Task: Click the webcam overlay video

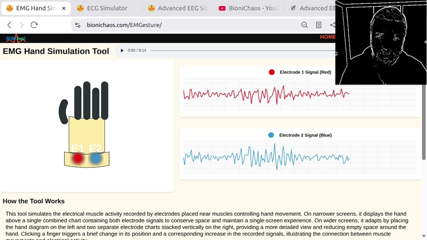Action: click(381, 43)
